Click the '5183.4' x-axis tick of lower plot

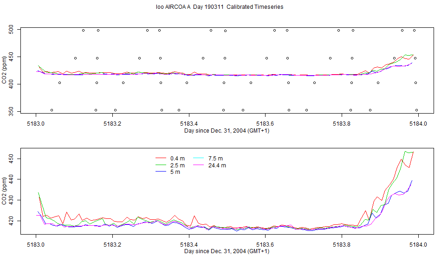189,244
